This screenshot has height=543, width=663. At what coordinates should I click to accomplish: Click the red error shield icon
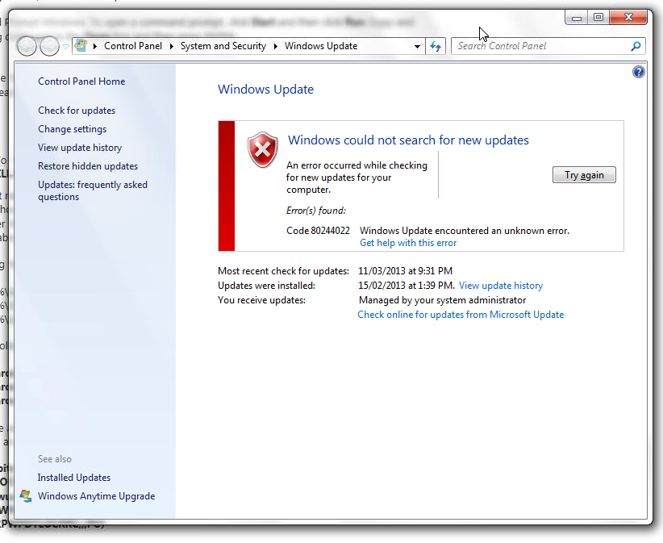point(263,150)
